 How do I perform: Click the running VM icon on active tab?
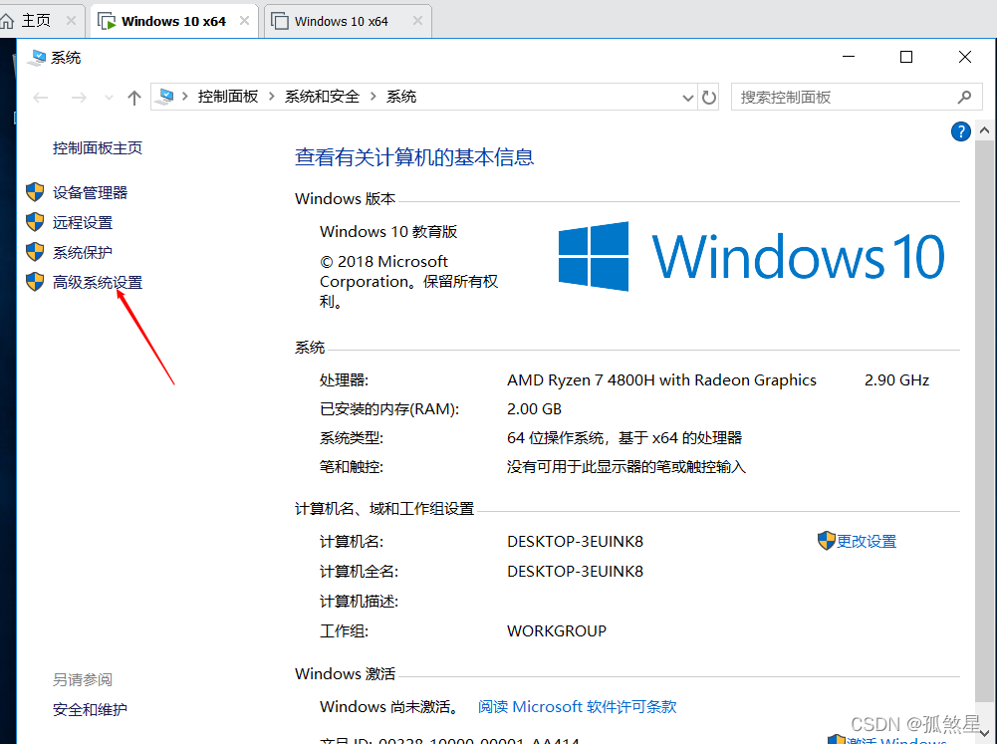[107, 21]
